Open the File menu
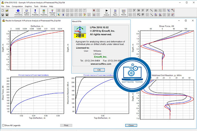The height and width of the screenshot is (131, 197). tap(3, 6)
